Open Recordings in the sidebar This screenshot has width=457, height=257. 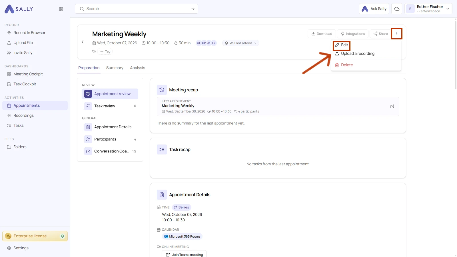tap(35, 116)
